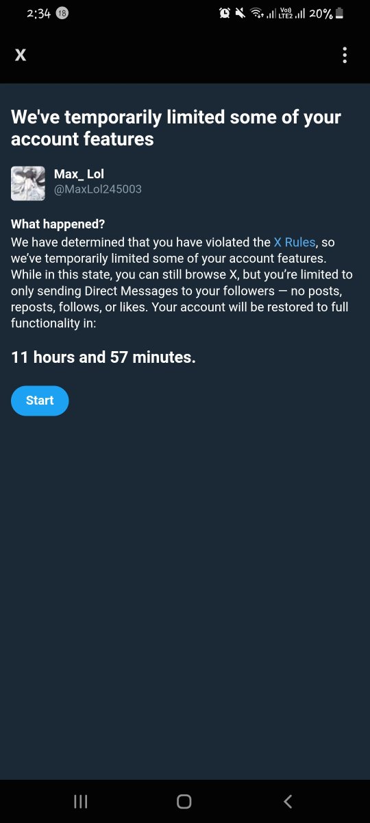Tap the X logo in the header
The image size is (370, 823).
[x=21, y=55]
